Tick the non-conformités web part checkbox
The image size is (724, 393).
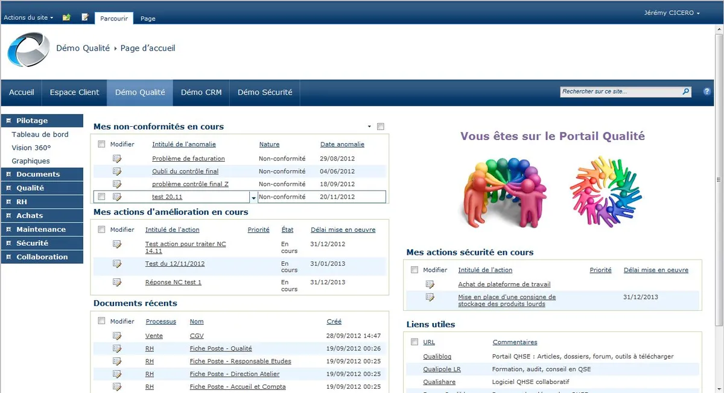click(x=380, y=127)
